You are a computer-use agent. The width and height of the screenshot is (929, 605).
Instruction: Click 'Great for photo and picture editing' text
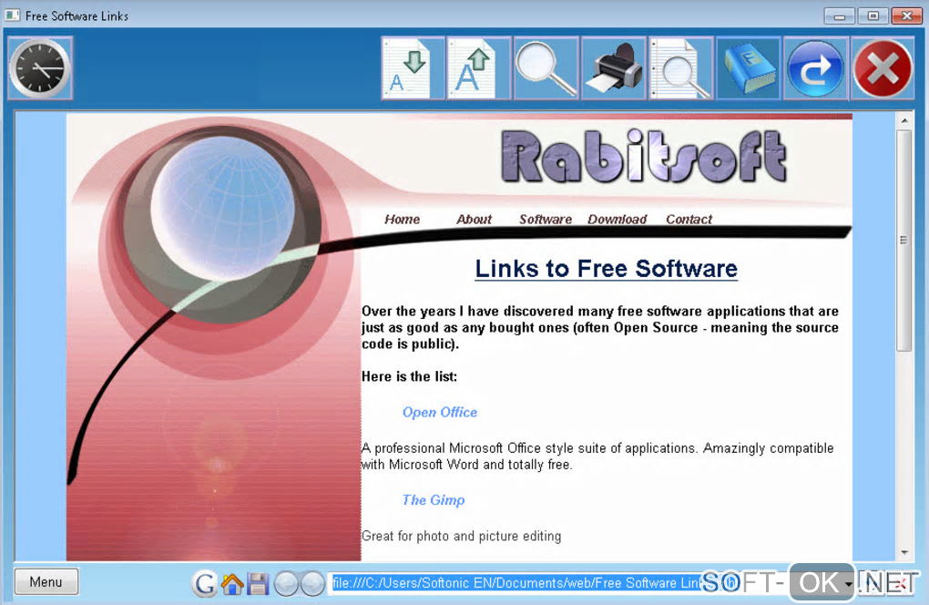pos(462,537)
